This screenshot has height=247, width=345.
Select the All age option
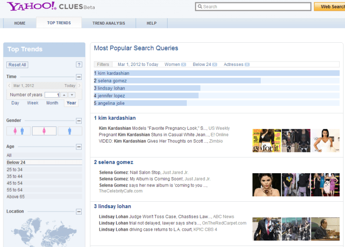pyautogui.click(x=44, y=155)
